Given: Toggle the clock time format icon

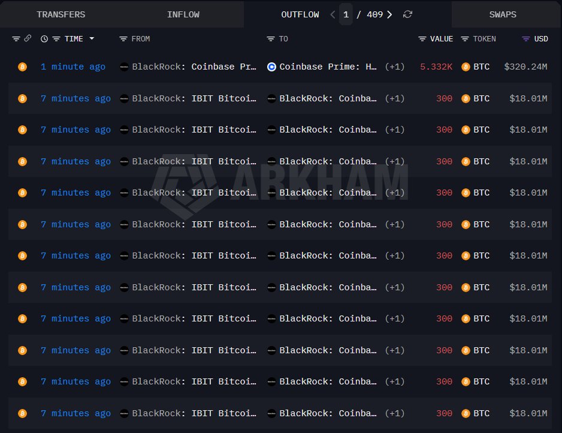Looking at the screenshot, I should click(x=44, y=39).
